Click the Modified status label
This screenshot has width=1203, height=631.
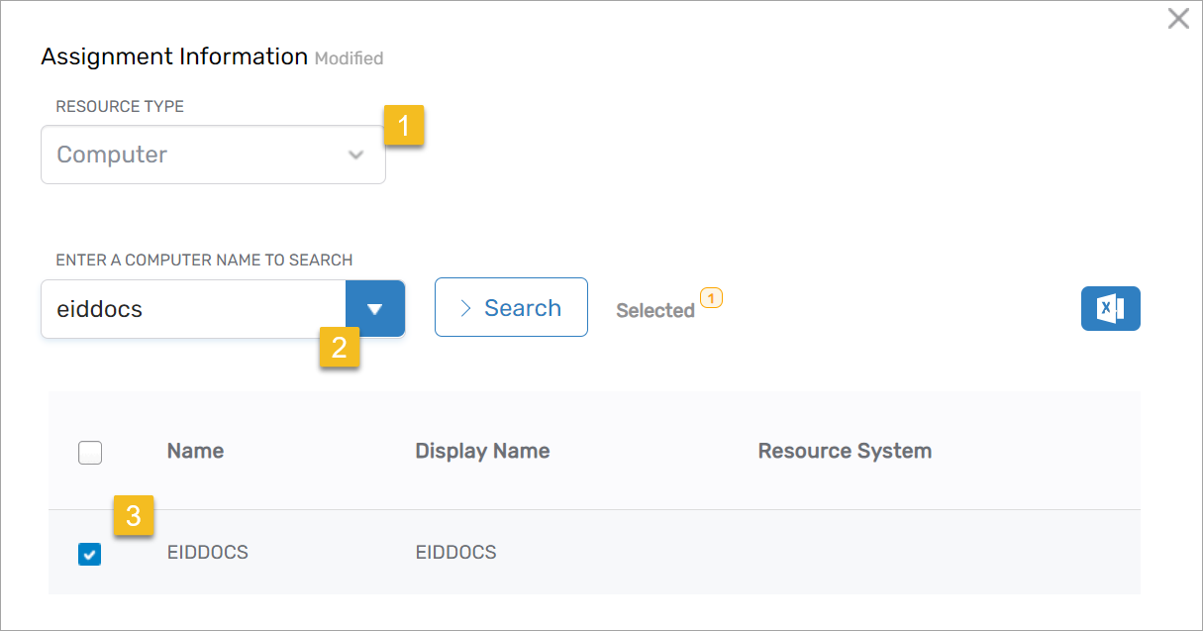click(349, 58)
